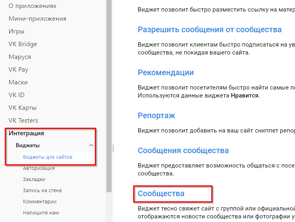The width and height of the screenshot is (295, 222).
Task: Open the Маруся sidebar entry
Action: point(20,57)
